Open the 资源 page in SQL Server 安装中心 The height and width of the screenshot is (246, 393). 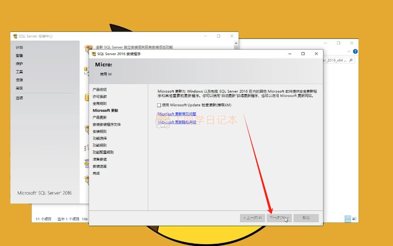coord(19,80)
